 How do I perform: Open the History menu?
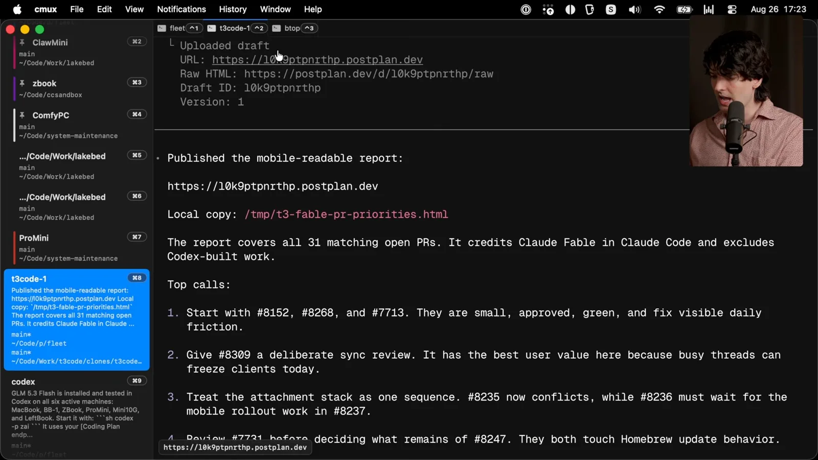(x=233, y=9)
